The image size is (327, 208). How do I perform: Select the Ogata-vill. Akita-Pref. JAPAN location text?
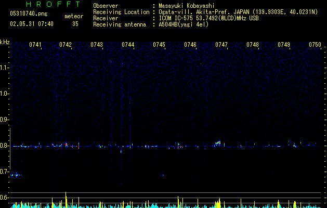coord(238,12)
